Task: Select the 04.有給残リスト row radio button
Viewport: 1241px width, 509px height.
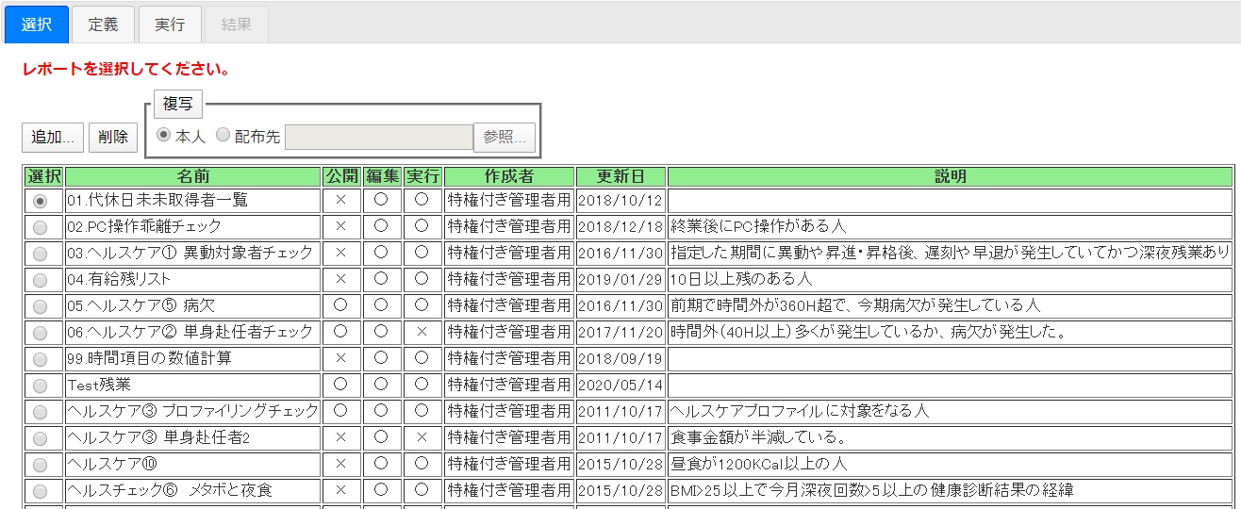Action: coord(40,280)
